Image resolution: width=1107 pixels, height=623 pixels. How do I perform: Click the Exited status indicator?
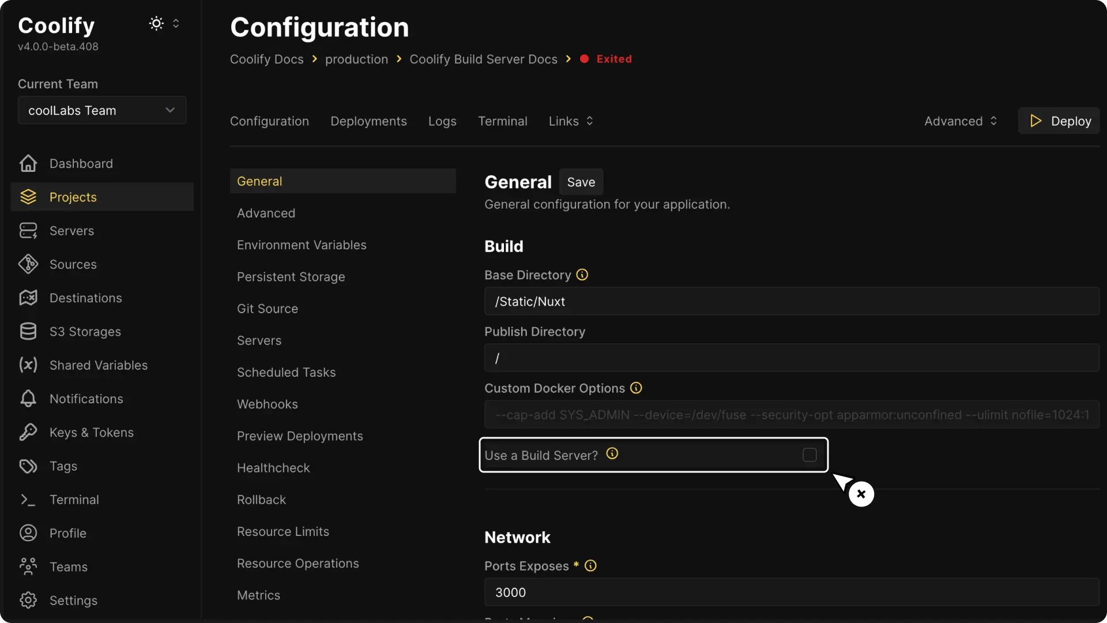click(x=605, y=58)
